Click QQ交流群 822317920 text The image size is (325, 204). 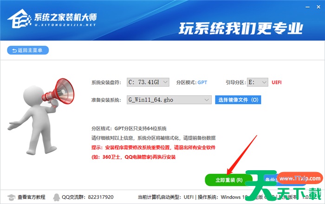pyautogui.click(x=87, y=197)
